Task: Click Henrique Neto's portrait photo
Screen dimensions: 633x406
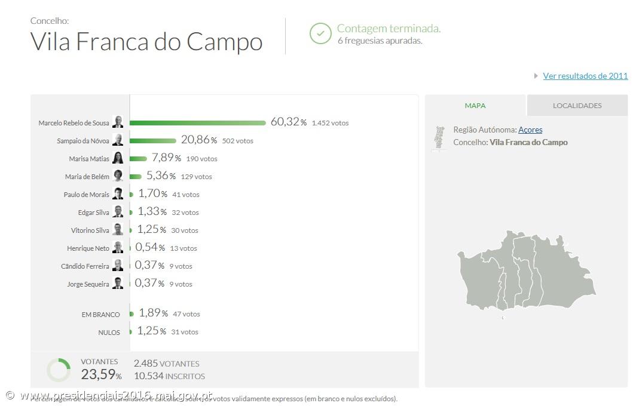Action: (x=118, y=247)
